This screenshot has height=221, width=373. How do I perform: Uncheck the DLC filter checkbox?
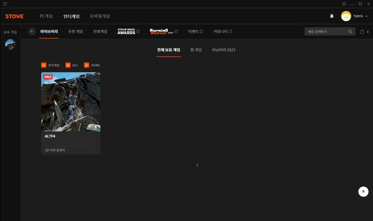[x=68, y=65]
